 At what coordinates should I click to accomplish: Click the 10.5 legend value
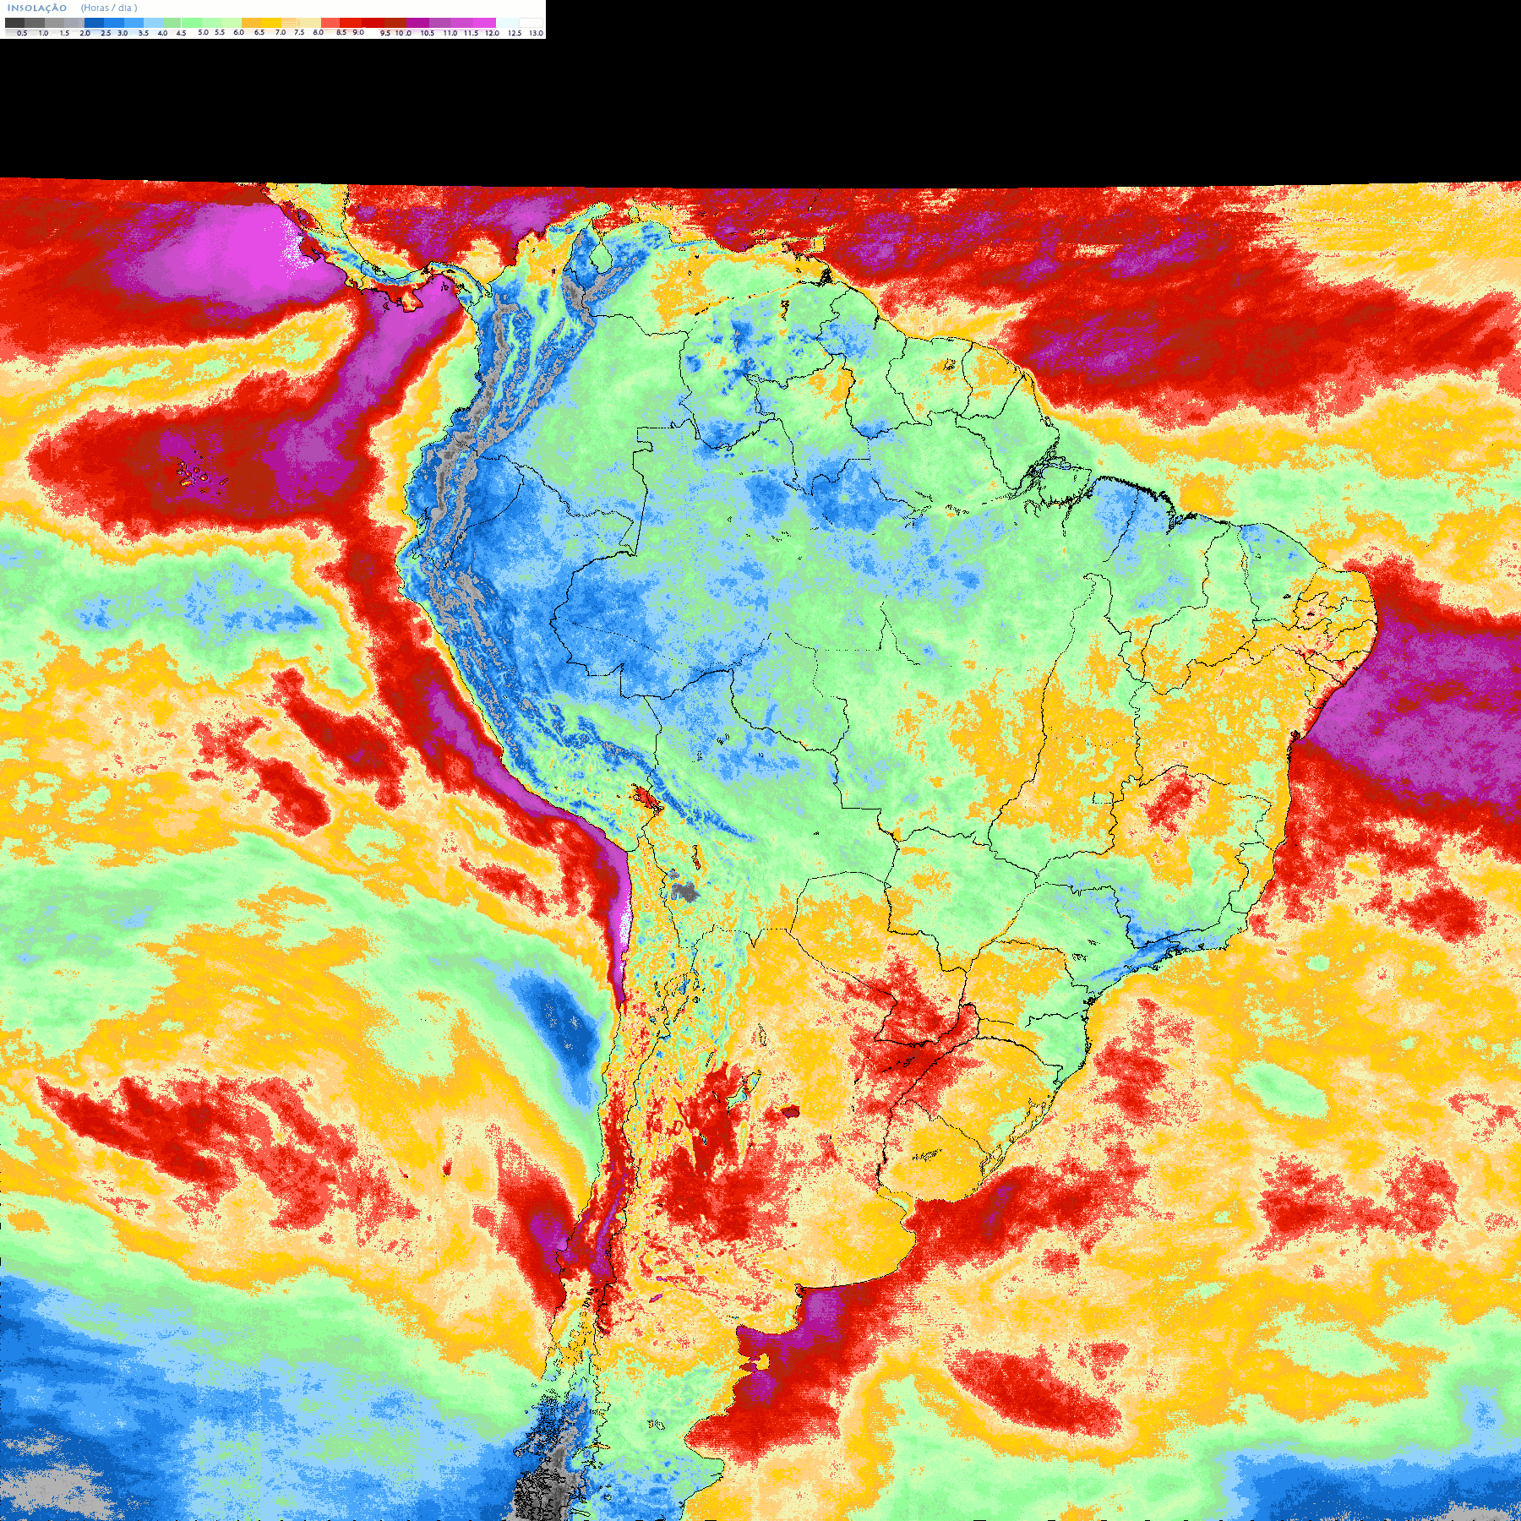[428, 33]
